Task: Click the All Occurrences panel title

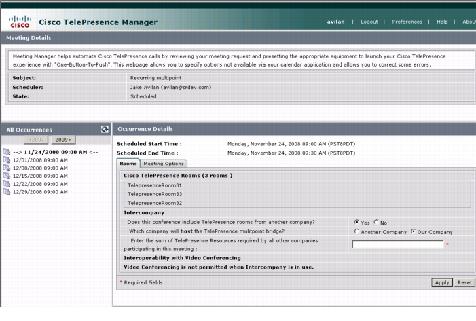Action: click(29, 130)
